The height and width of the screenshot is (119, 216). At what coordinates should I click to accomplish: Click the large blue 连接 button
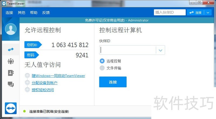(113, 82)
